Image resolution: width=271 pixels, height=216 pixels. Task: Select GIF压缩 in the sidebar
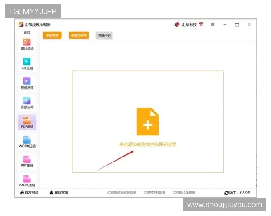27,64
